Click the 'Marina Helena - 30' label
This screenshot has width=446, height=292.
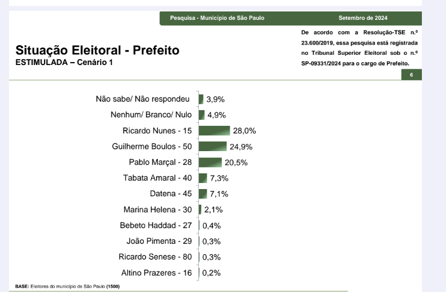(157, 210)
